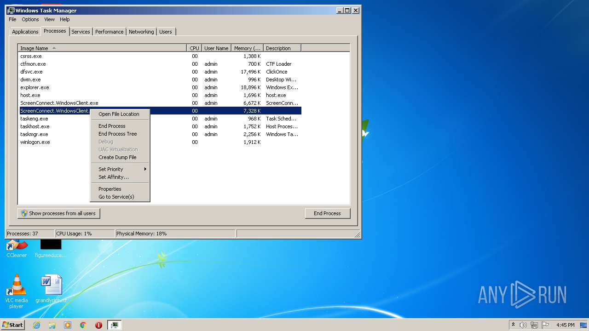589x331 pixels.
Task: Switch to the Users tab
Action: tap(166, 32)
